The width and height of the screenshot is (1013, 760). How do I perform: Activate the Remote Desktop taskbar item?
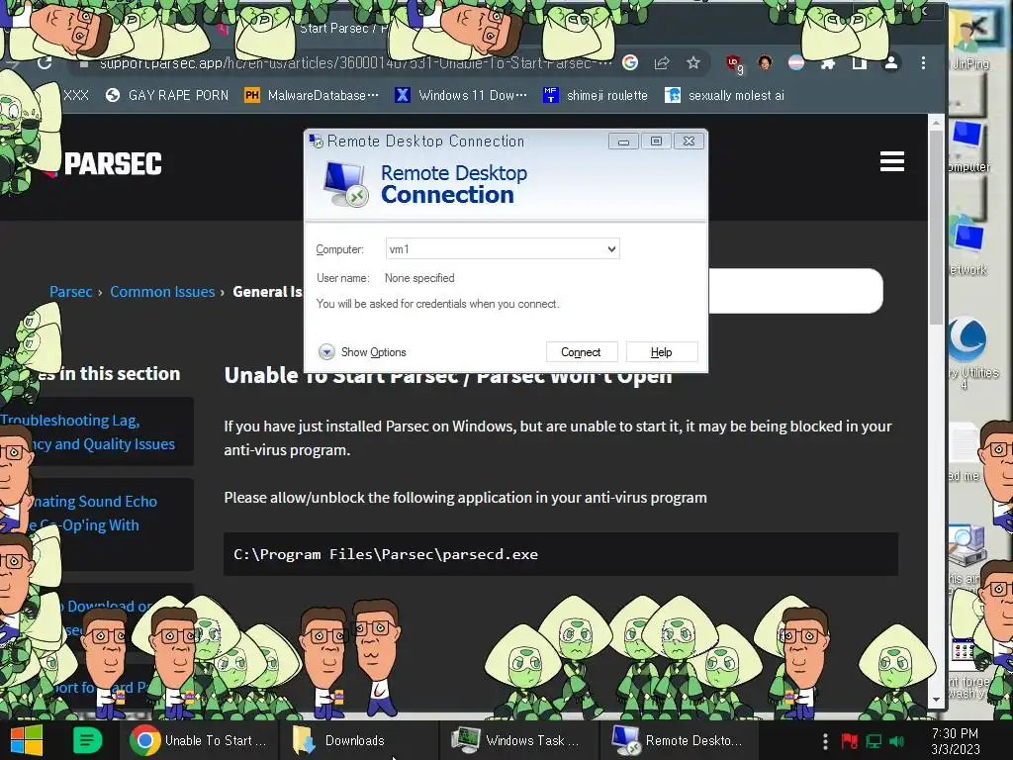[681, 740]
